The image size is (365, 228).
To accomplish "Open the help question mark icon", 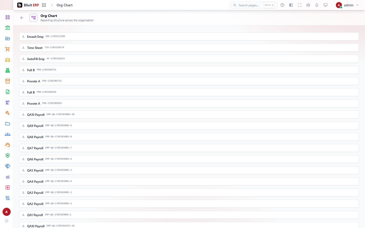I will (282, 5).
